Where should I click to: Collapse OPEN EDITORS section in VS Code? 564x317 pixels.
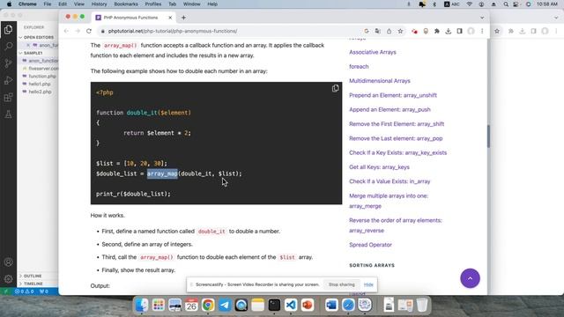click(38, 37)
